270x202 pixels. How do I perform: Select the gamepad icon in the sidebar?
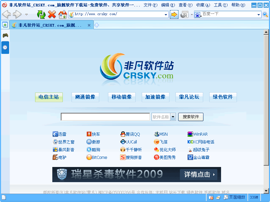[5, 35]
